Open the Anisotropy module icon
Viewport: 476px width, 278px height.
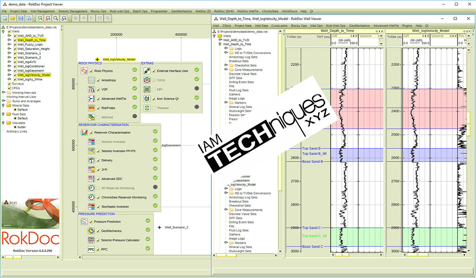[92, 80]
